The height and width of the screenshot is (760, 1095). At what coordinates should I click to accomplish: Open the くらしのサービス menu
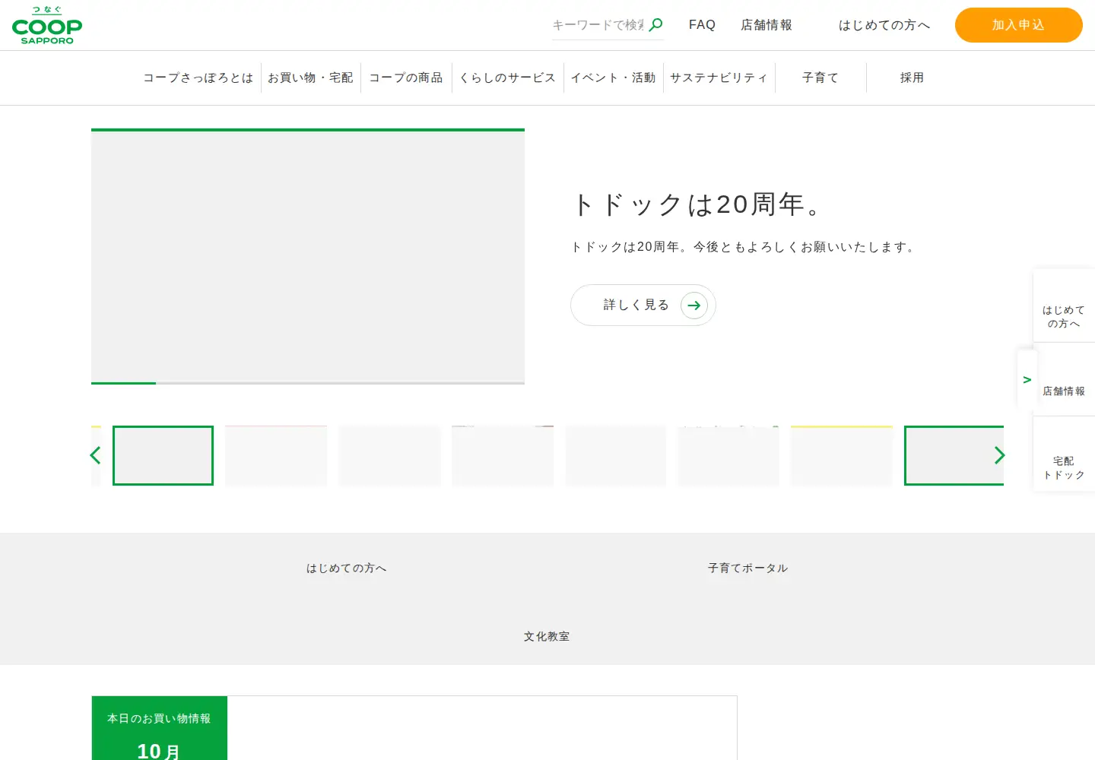(508, 78)
